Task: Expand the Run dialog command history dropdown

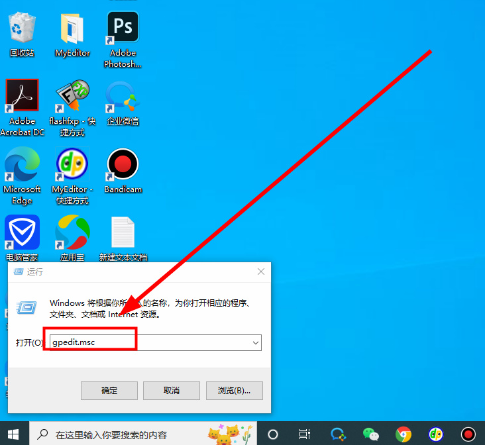Action: point(255,342)
